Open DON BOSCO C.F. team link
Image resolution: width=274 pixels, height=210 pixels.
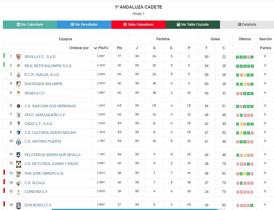click(38, 205)
